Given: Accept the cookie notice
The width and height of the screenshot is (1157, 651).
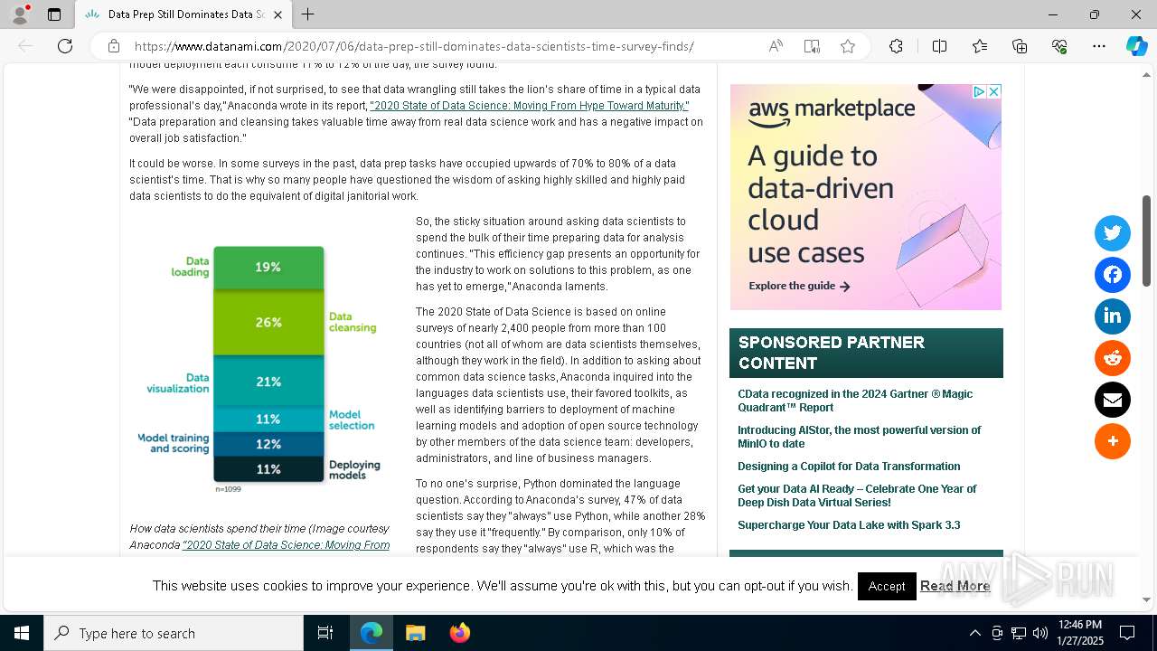Looking at the screenshot, I should click(887, 586).
